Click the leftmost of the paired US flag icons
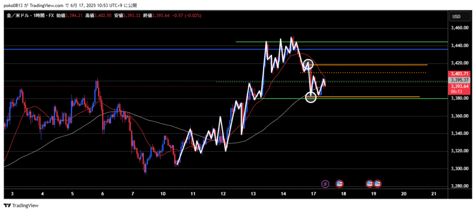The image size is (476, 212). click(x=370, y=184)
